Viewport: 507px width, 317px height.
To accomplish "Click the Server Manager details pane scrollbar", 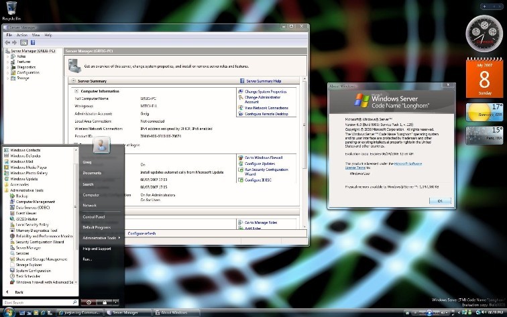I will (304, 152).
